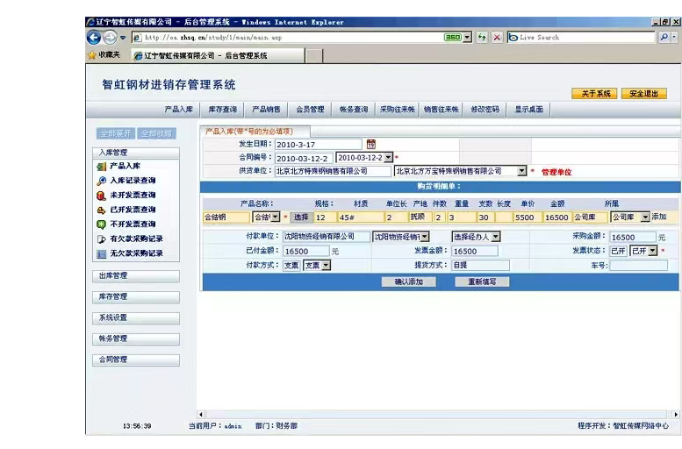Open the 供货单位 supplier dropdown

(x=521, y=172)
